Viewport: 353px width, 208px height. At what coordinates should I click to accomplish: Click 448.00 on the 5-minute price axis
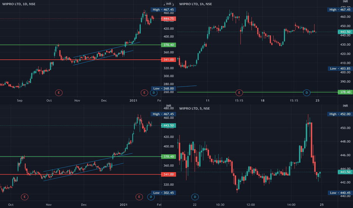point(345,141)
